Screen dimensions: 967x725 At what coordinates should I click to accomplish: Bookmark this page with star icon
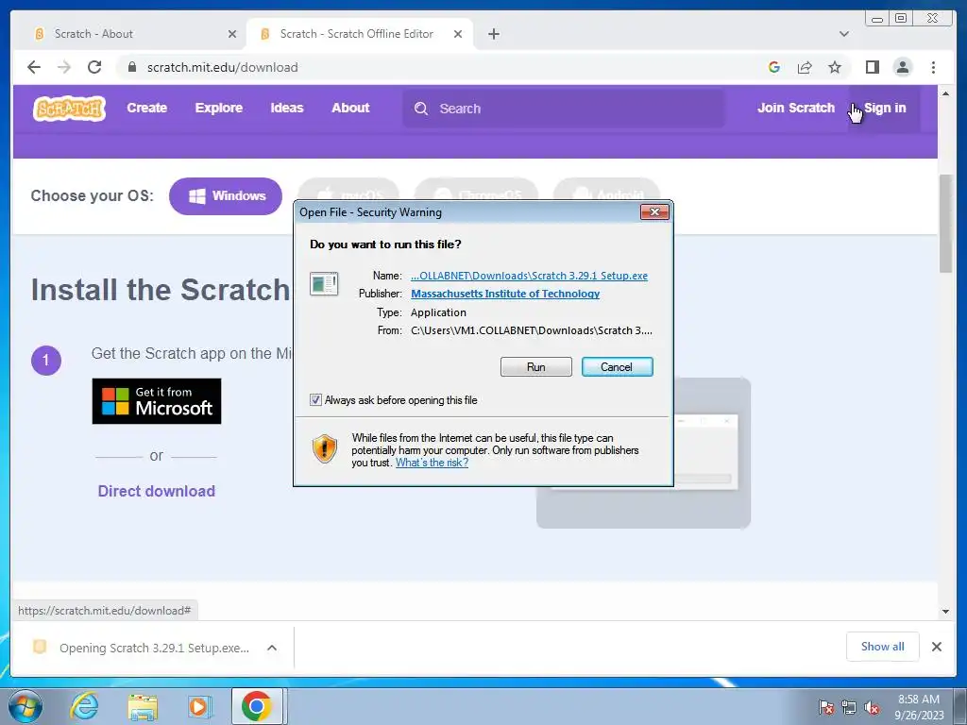(x=835, y=67)
